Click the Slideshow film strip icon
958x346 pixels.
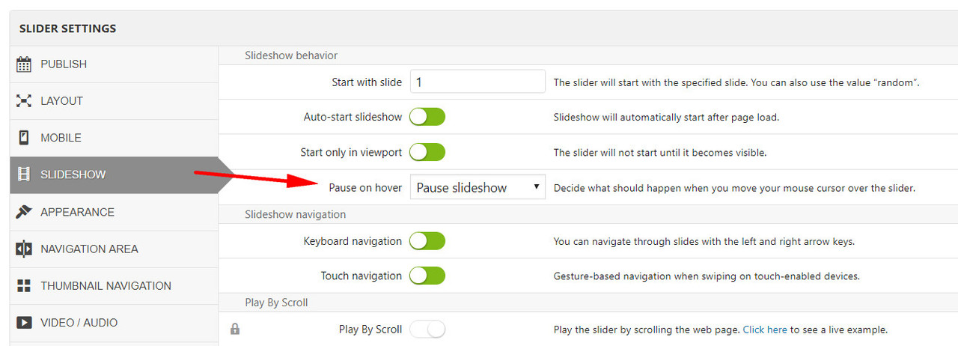[24, 174]
